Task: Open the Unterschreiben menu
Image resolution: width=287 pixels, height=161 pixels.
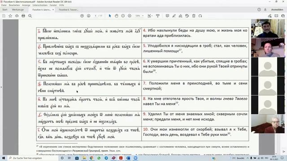Action: point(40,5)
